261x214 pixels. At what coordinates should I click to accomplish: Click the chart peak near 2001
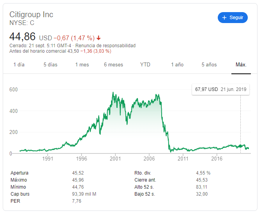pyautogui.click(x=113, y=92)
